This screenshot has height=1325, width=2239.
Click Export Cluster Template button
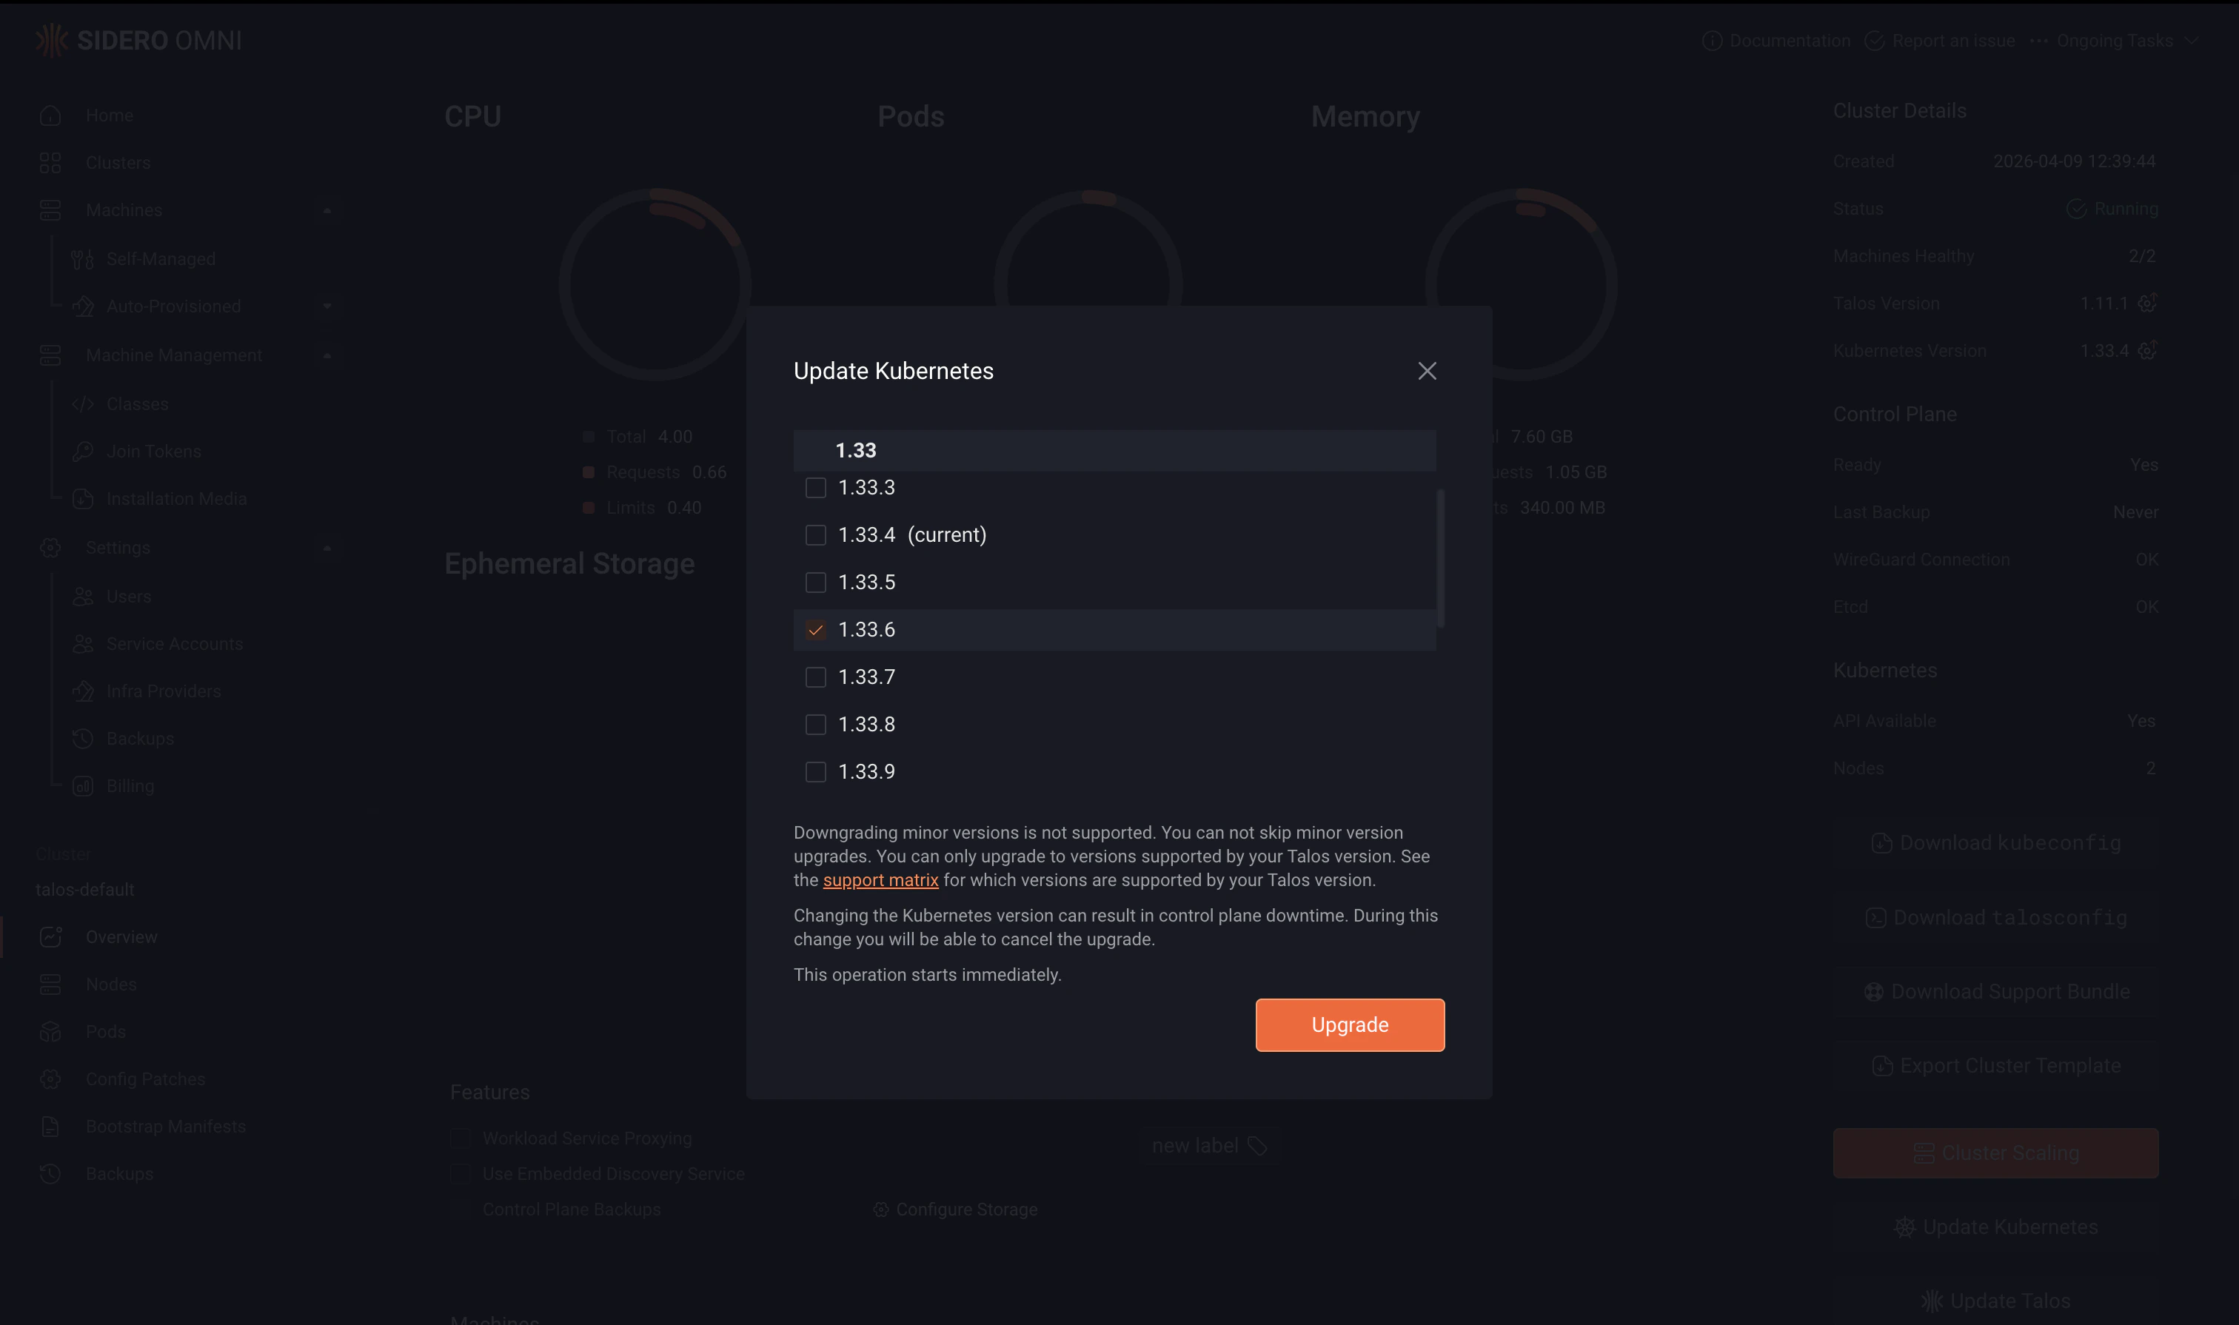click(1995, 1066)
